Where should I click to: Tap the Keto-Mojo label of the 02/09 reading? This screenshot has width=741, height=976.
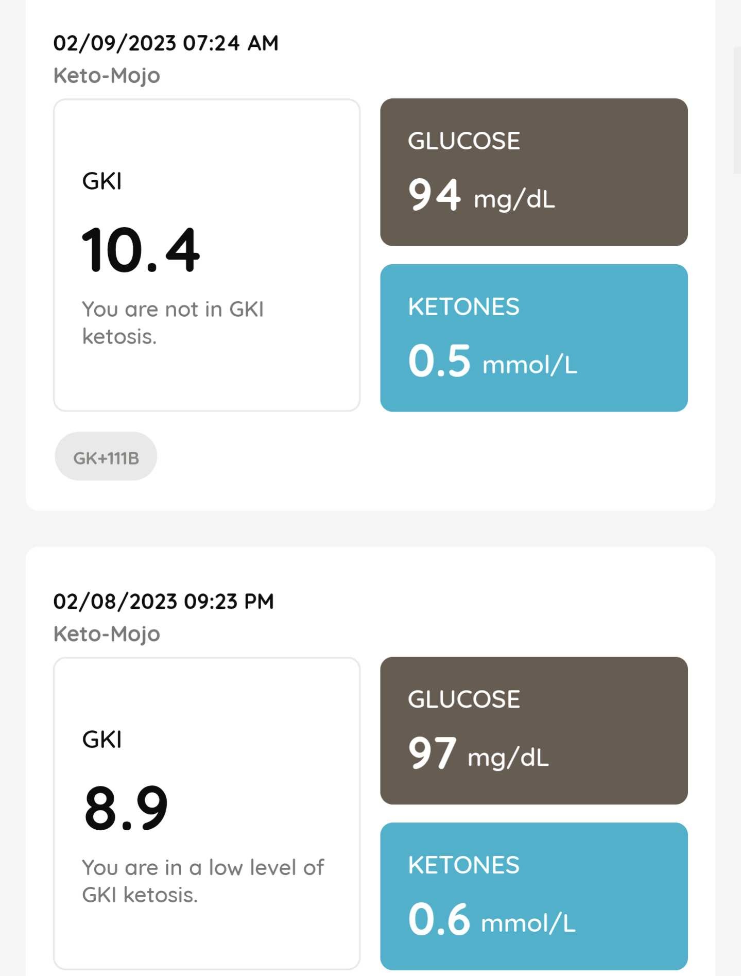107,76
